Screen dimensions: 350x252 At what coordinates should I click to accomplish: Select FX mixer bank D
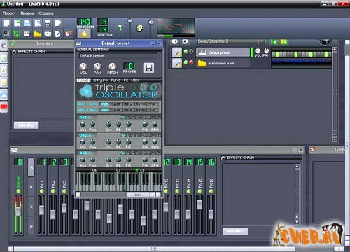point(31,226)
